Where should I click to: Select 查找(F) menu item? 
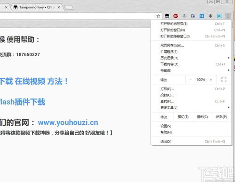click(x=191, y=101)
